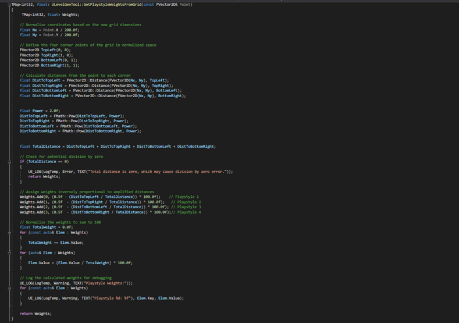Collapse the GetPlaystyleWeightsFromGrid function block

click(x=9, y=4)
